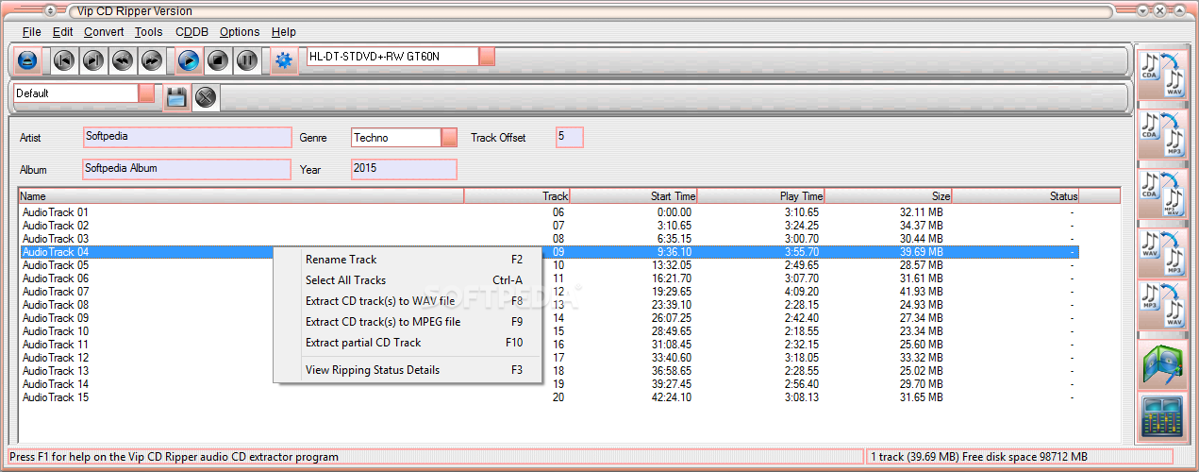Click the title bar system menu icon

[50, 10]
